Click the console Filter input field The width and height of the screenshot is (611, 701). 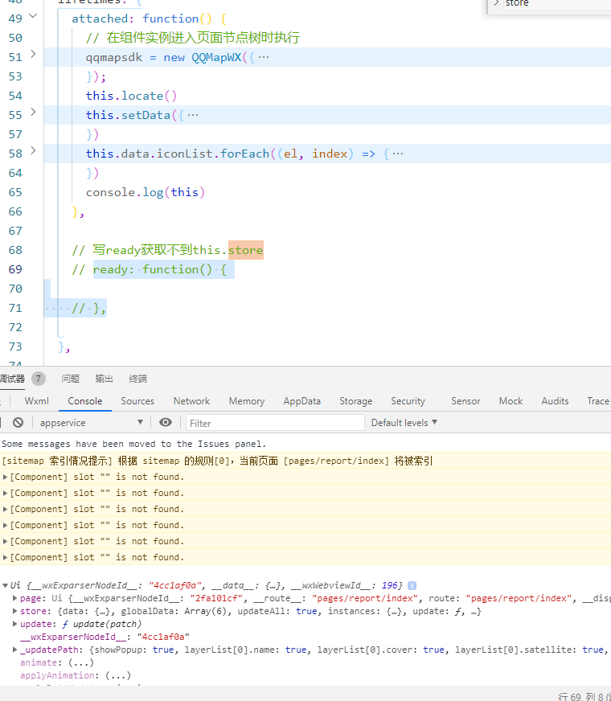275,423
